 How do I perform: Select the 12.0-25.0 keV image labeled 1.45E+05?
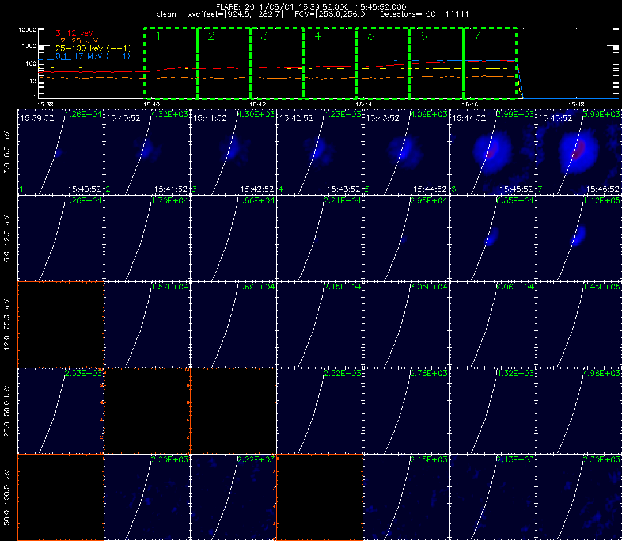coord(579,325)
